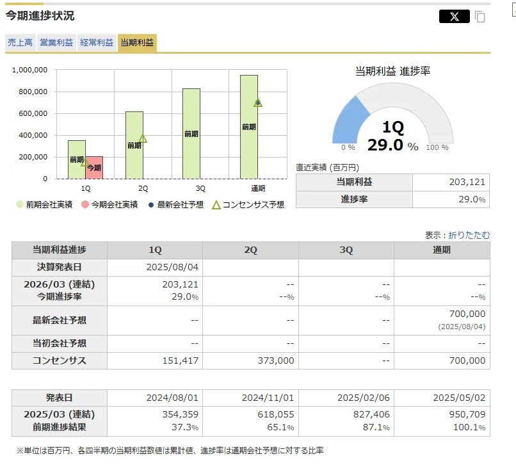Image resolution: width=516 pixels, height=470 pixels.
Task: Click the consensus triangle marker in 通期
Action: click(258, 102)
